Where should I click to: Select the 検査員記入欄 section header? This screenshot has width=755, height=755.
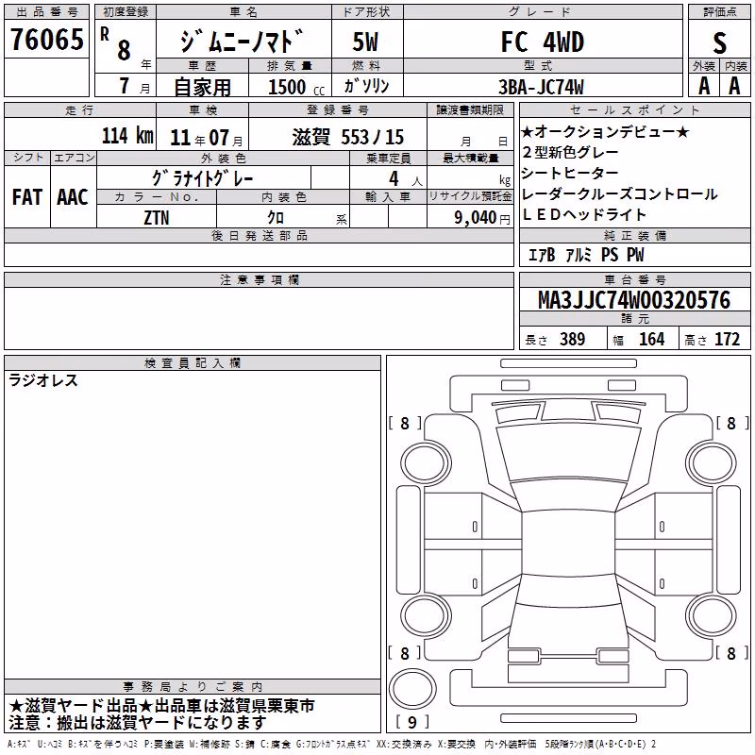tap(193, 363)
